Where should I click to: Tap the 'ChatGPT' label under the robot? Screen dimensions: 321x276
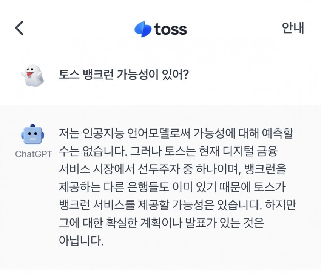(34, 154)
